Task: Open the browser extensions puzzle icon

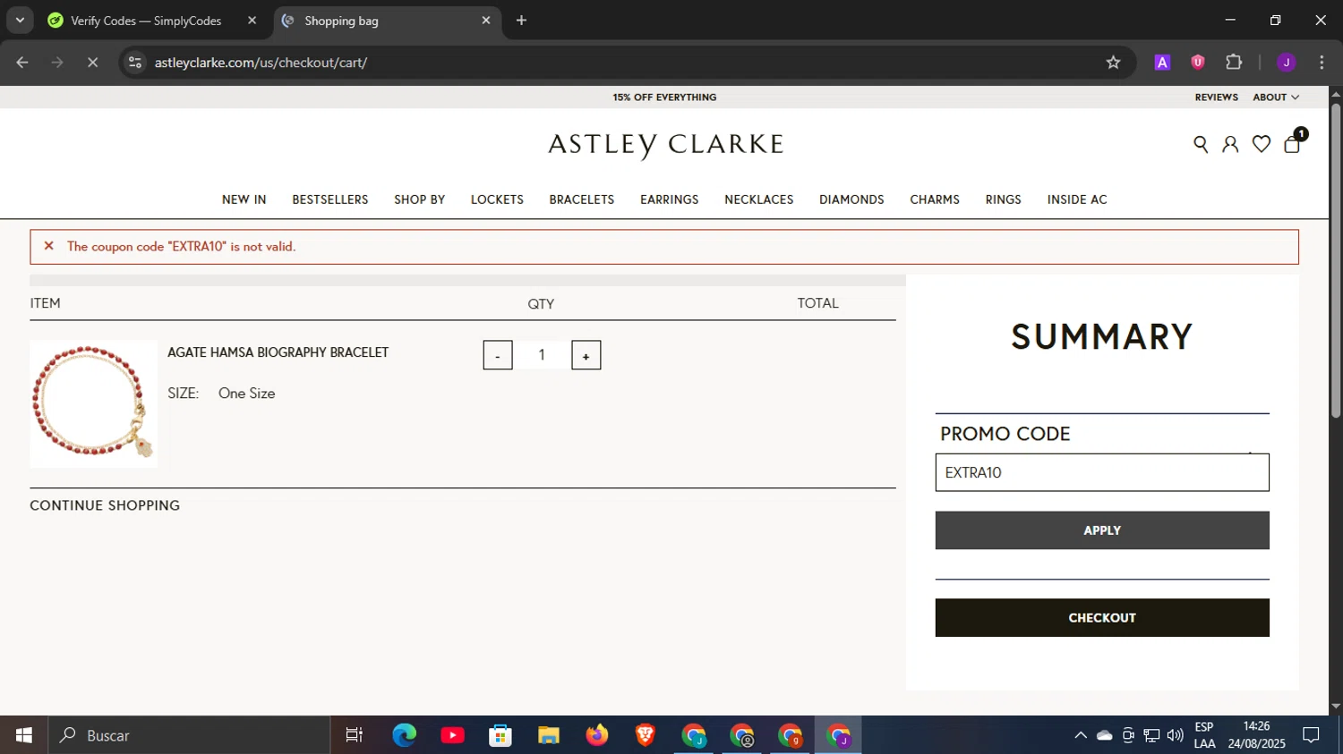Action: pos(1234,63)
